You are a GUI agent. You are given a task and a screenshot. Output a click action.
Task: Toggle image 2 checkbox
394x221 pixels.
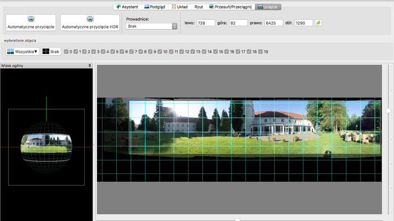point(84,51)
